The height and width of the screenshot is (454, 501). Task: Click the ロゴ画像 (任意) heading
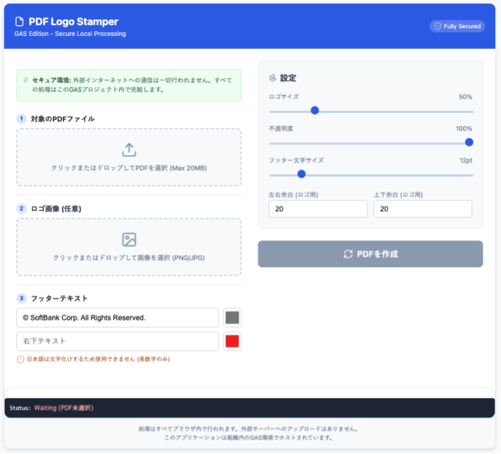click(56, 208)
